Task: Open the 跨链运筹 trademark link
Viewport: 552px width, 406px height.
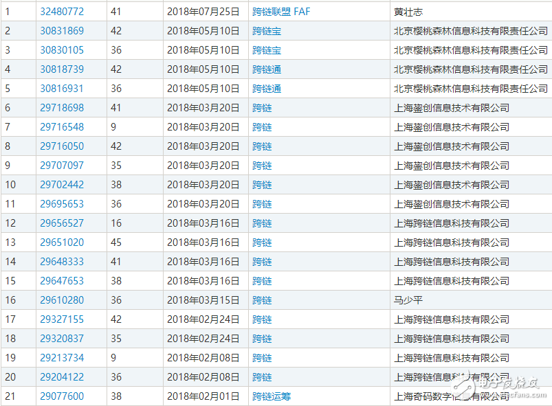Action: (x=272, y=396)
